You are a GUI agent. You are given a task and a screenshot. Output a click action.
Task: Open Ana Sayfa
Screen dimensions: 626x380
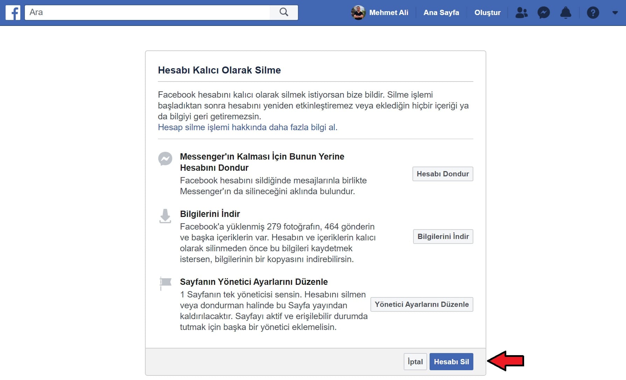click(x=441, y=13)
